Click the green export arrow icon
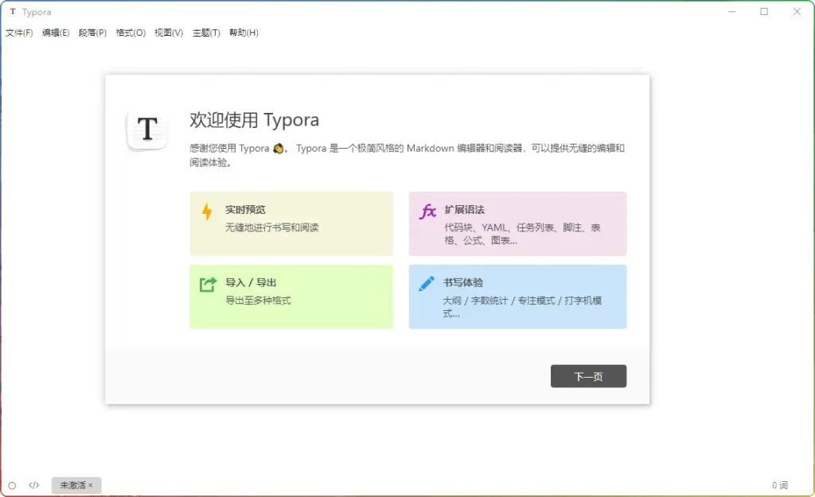The image size is (815, 497). tap(208, 284)
